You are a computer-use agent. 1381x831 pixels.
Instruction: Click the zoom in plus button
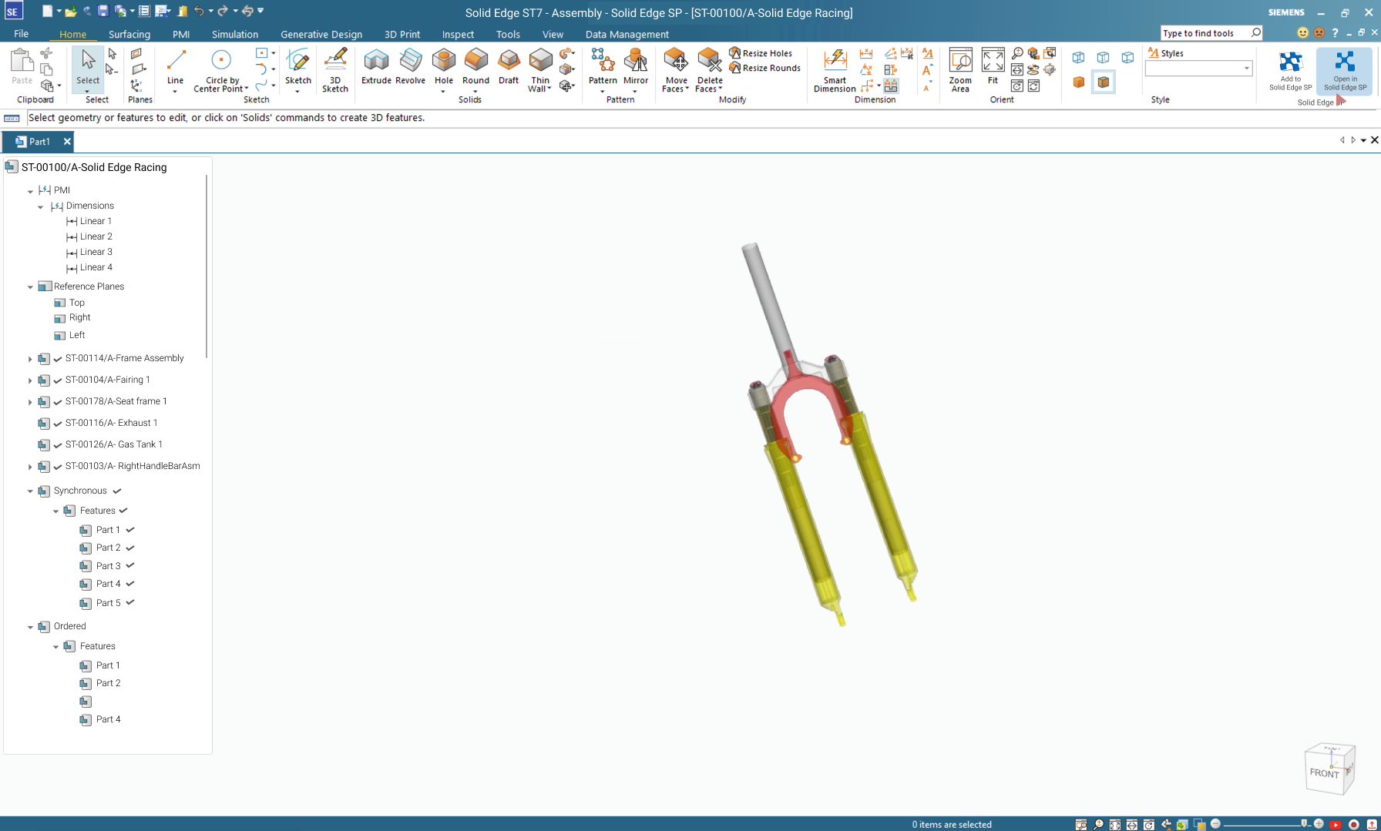pyautogui.click(x=1319, y=824)
